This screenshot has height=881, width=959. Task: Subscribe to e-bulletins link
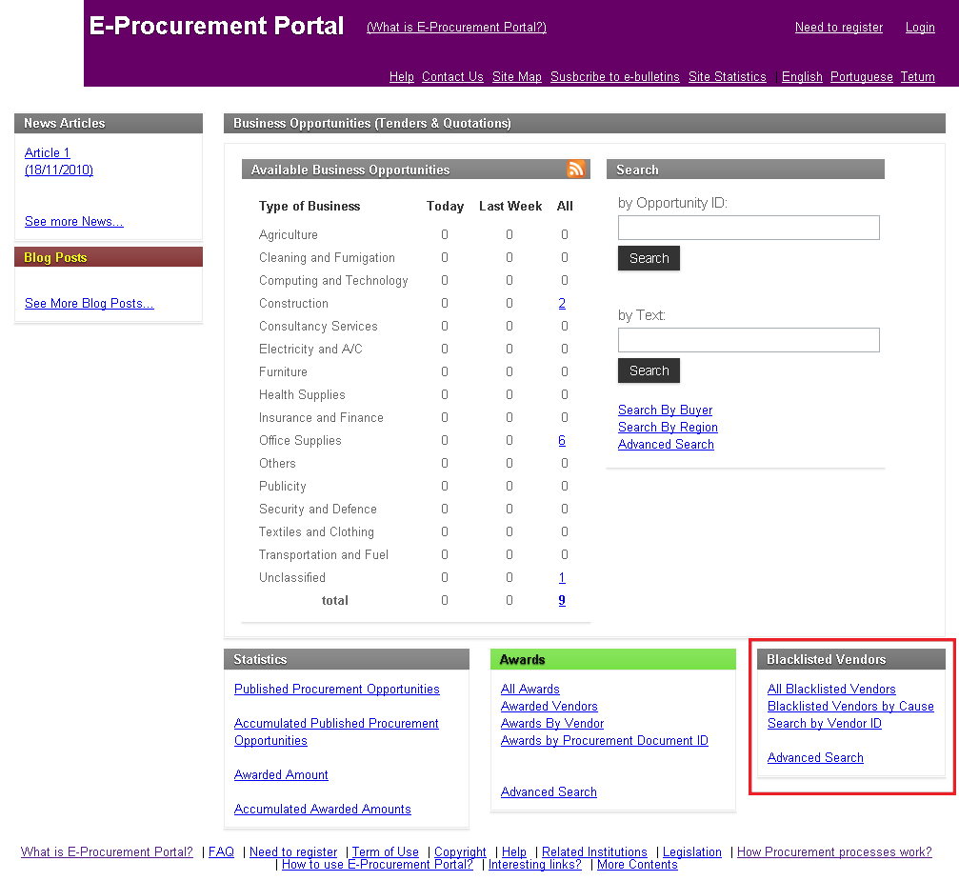point(614,77)
